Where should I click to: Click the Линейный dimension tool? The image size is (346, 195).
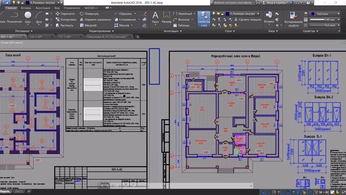pos(183,14)
